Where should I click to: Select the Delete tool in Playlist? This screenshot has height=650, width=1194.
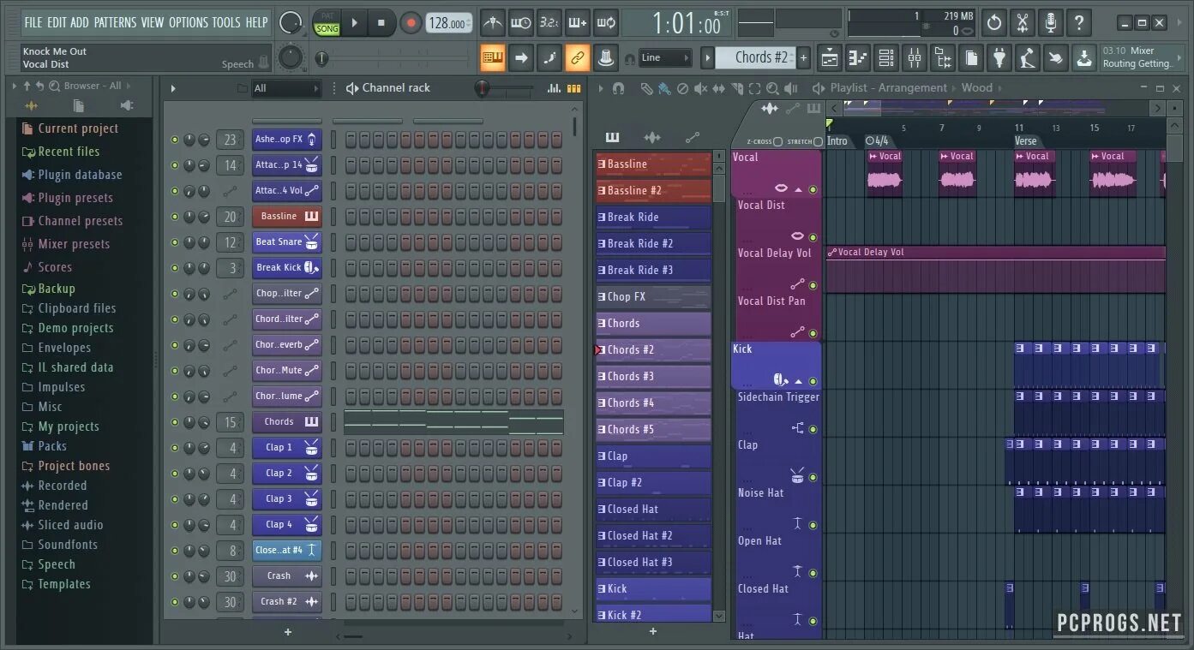click(682, 88)
